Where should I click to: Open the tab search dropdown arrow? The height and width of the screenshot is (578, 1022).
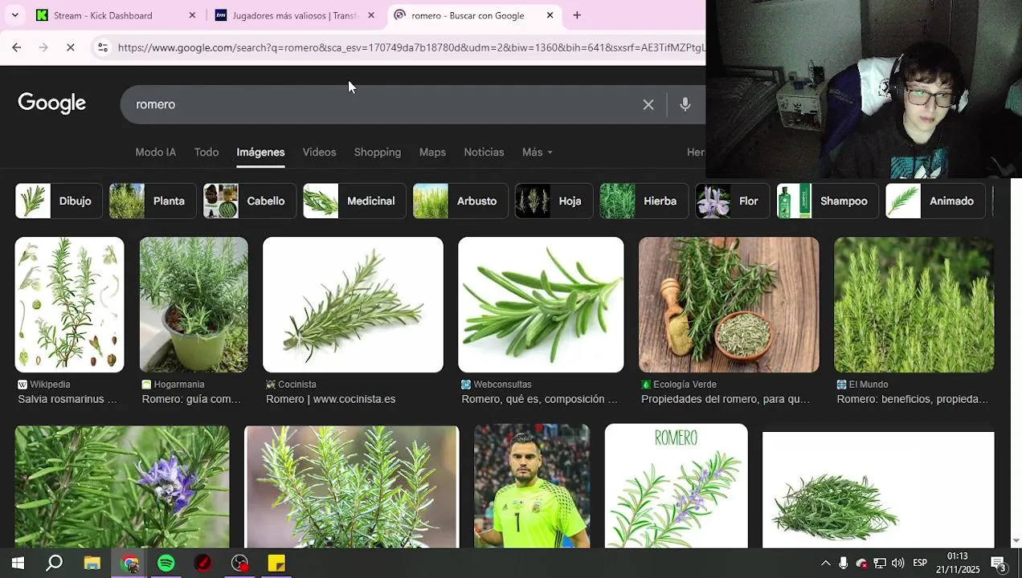(14, 15)
